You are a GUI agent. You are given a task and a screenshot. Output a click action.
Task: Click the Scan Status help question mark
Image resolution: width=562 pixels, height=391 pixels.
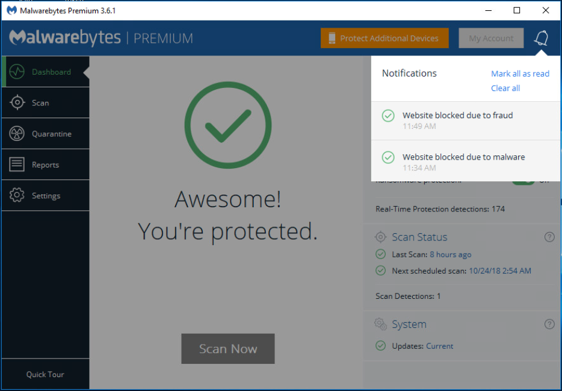tap(549, 237)
